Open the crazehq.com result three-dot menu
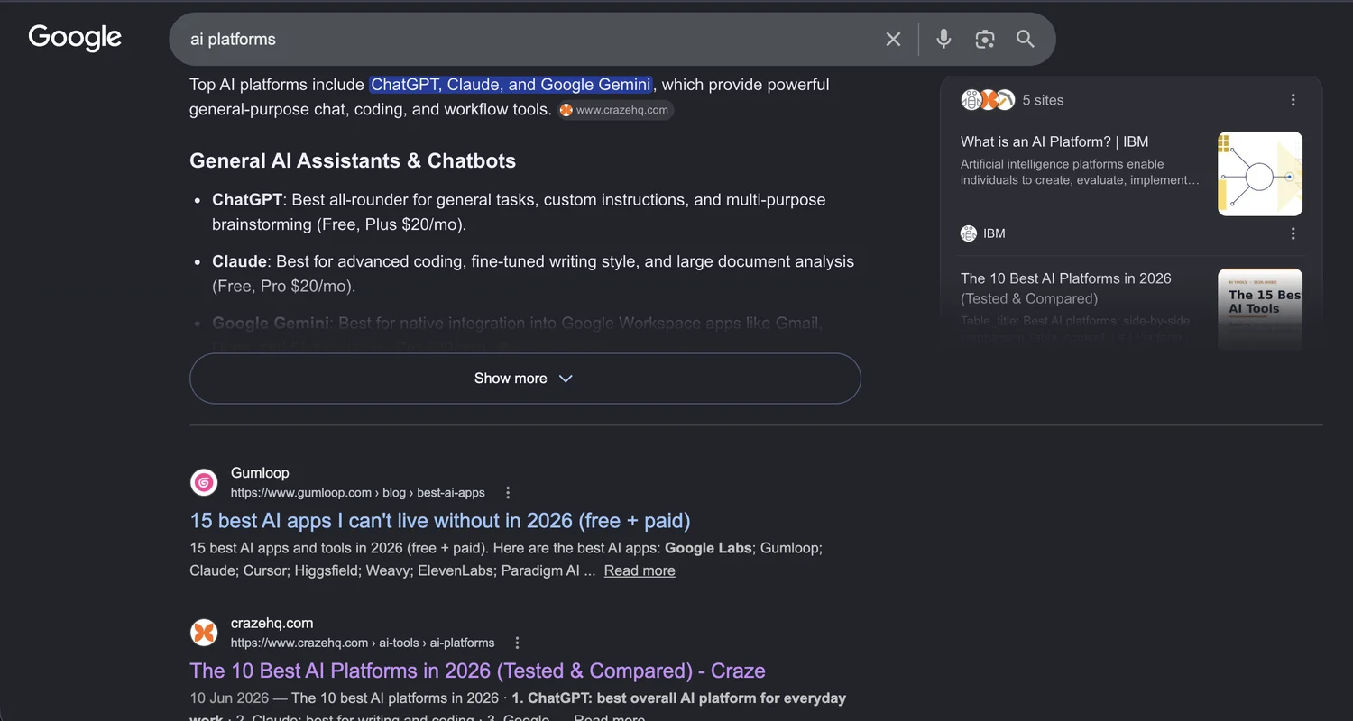1353x721 pixels. click(517, 643)
